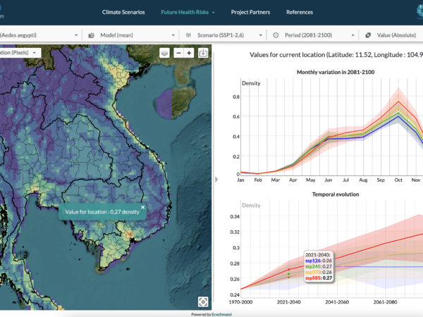Click the 'ssp245: 0.27' tooltip entry
Image resolution: width=423 pixels, height=317 pixels.
319,266
